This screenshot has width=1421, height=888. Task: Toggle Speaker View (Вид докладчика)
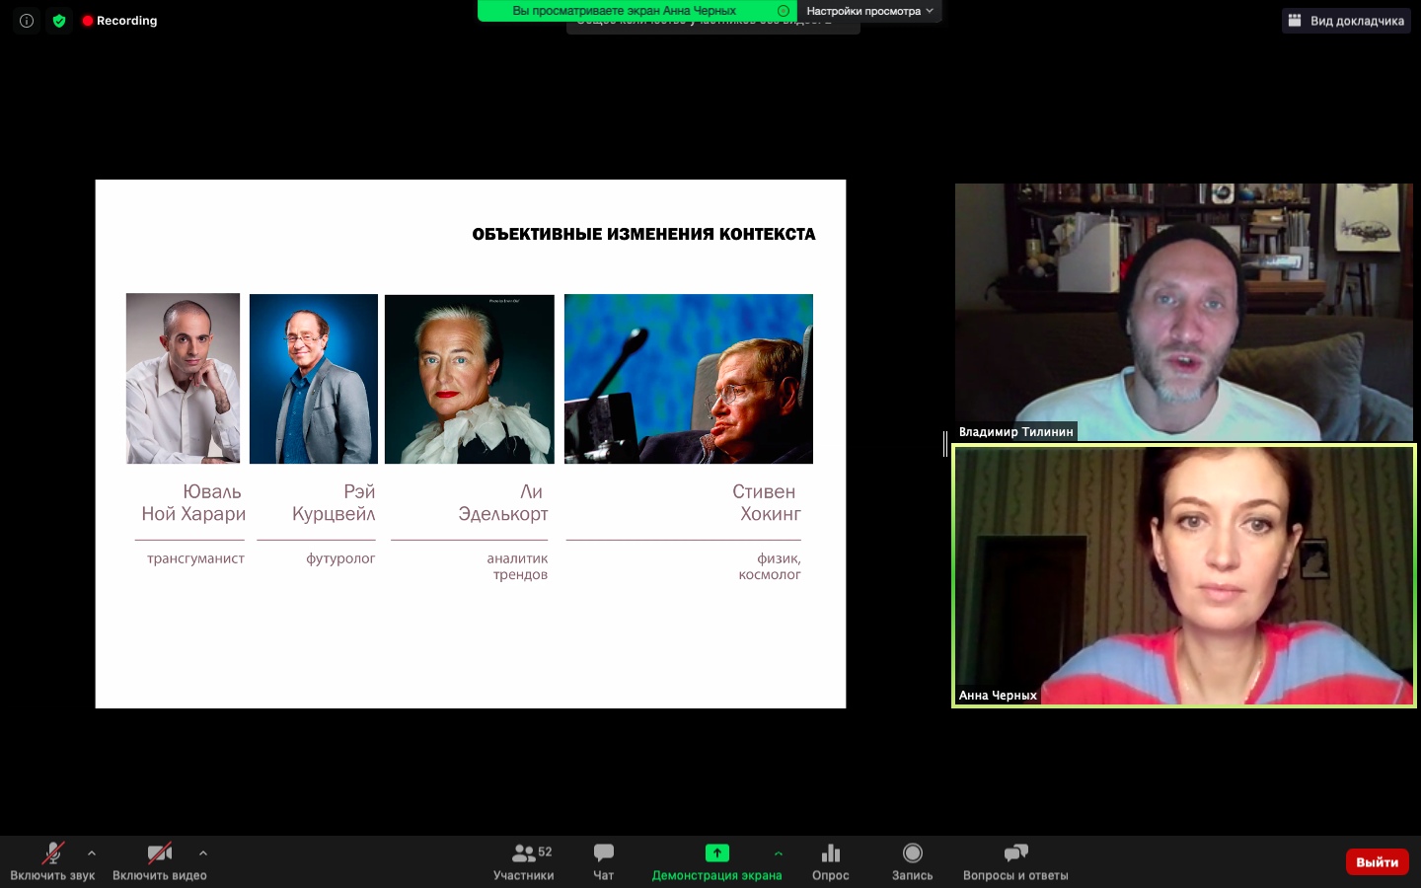(1346, 21)
